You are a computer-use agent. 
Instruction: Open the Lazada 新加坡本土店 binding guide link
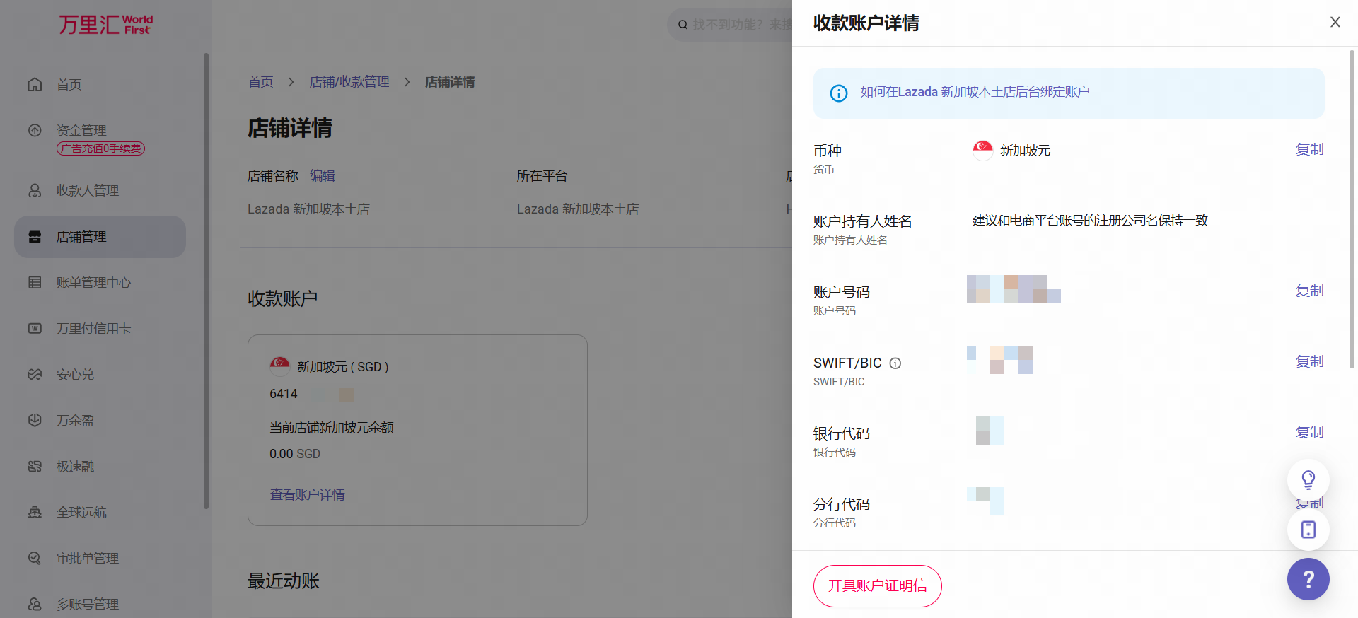(x=975, y=92)
